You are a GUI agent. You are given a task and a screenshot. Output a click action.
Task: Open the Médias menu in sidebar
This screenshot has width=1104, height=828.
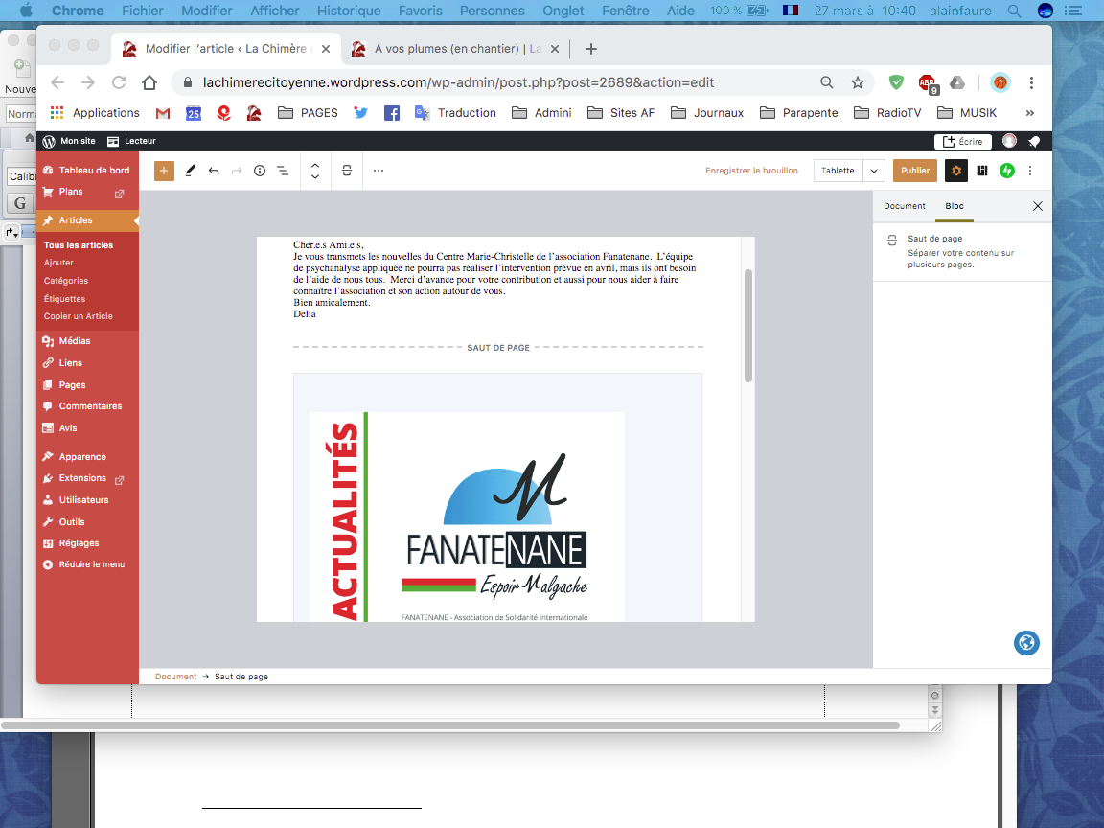(x=75, y=341)
